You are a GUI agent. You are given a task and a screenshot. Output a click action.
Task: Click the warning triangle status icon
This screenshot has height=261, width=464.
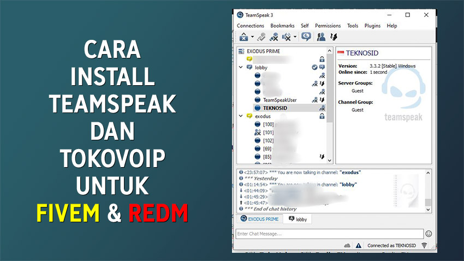pyautogui.click(x=358, y=245)
